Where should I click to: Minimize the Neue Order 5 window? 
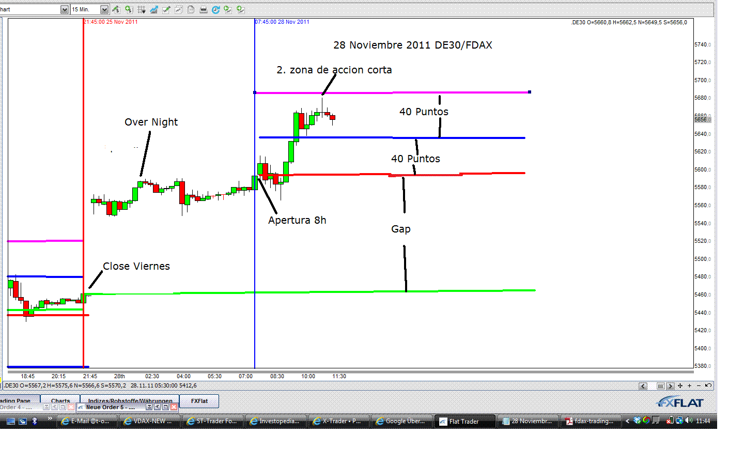click(x=149, y=407)
